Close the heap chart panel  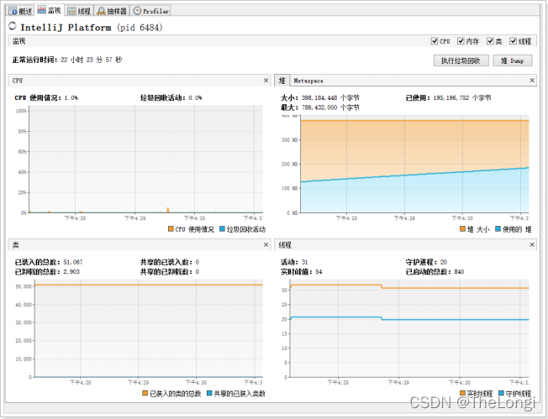532,81
